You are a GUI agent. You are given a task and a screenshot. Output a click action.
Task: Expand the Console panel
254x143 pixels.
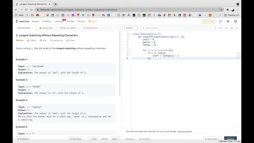tap(130, 139)
